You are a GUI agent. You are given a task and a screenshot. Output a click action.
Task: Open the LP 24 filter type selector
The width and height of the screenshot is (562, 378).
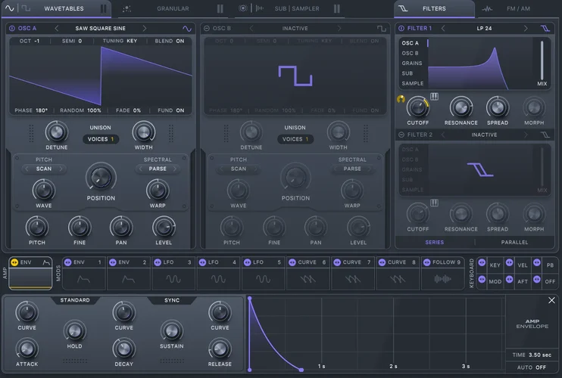483,28
